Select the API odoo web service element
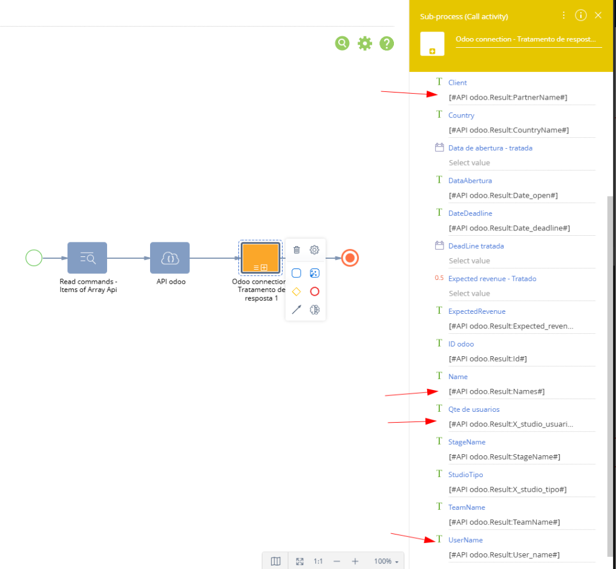Viewport: 616px width, 569px height. pyautogui.click(x=169, y=258)
